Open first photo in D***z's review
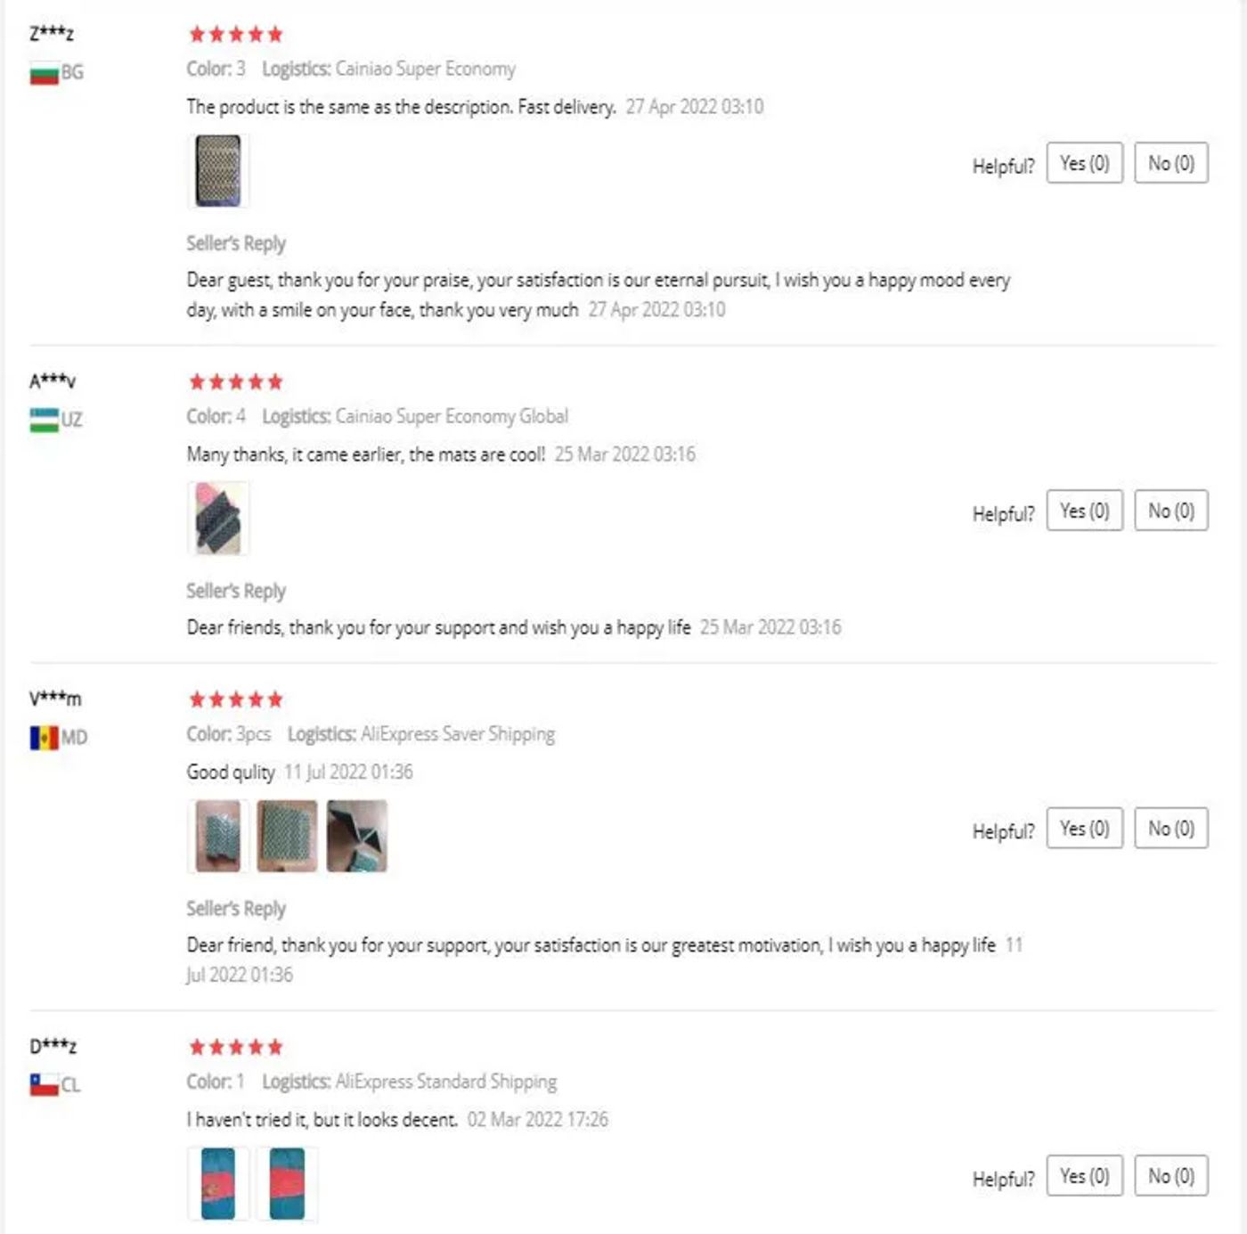This screenshot has width=1247, height=1234. [x=218, y=1183]
